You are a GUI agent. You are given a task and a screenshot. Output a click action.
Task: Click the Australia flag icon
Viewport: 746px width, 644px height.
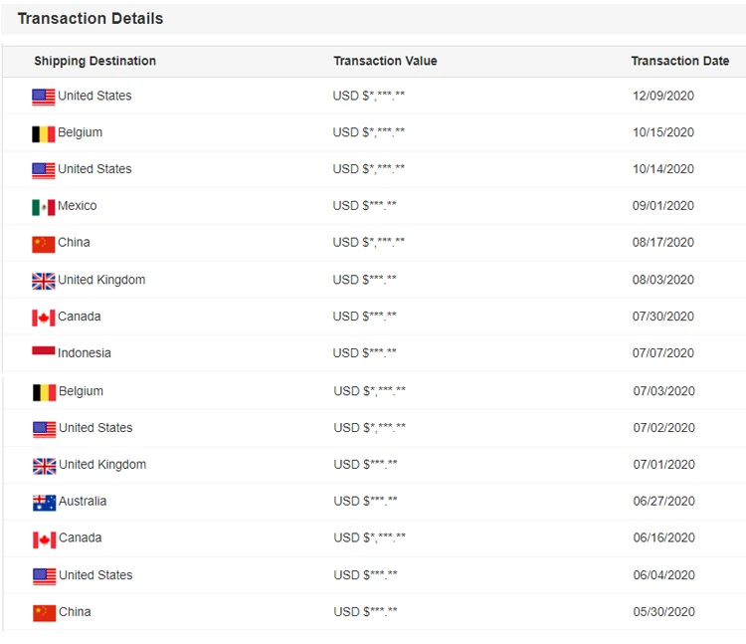(x=44, y=503)
